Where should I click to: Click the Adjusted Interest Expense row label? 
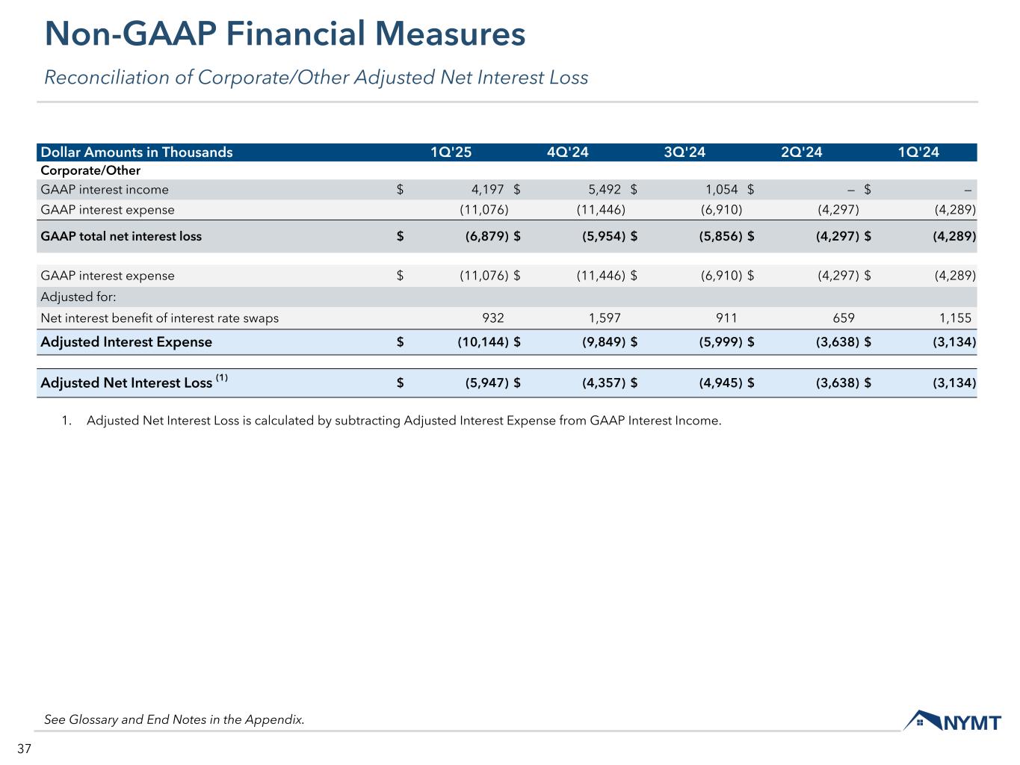(126, 342)
